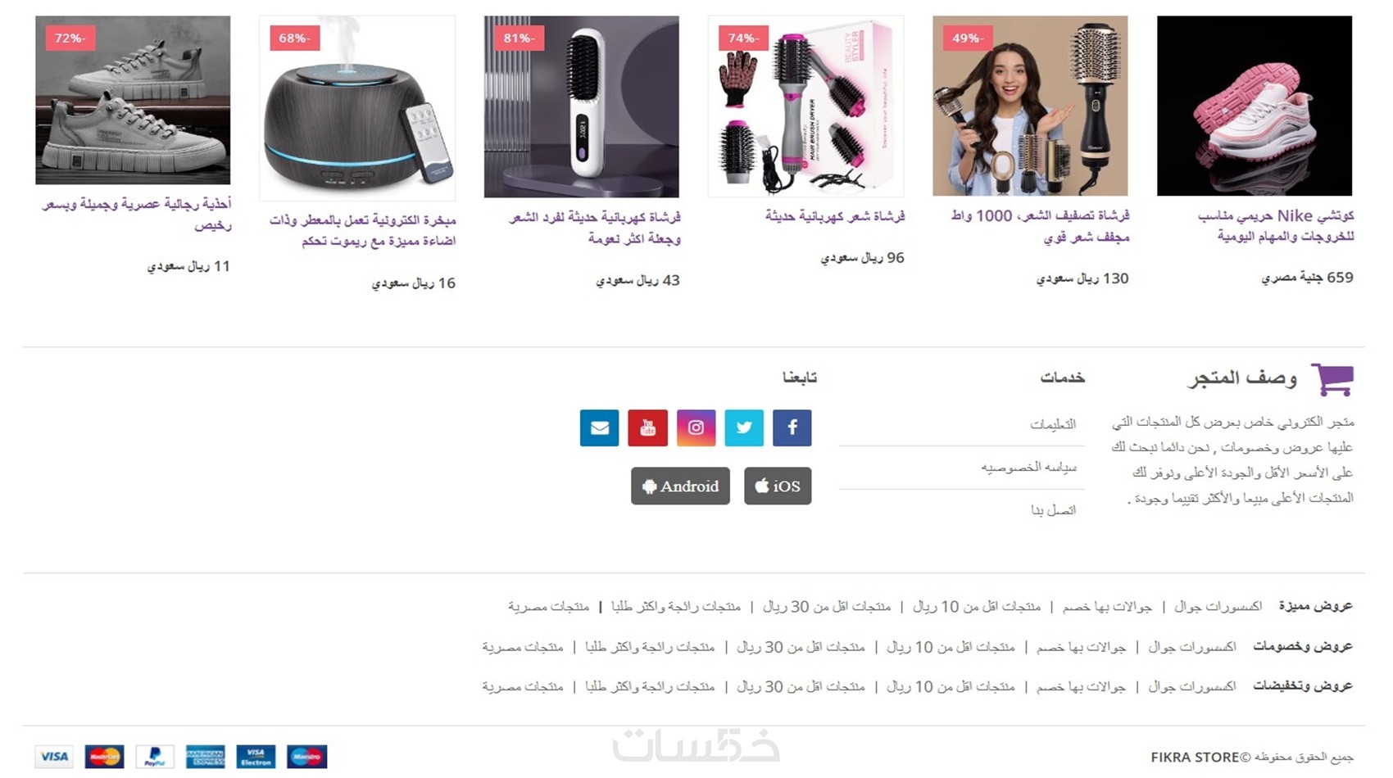
Task: Download the iOS app button
Action: coord(778,486)
